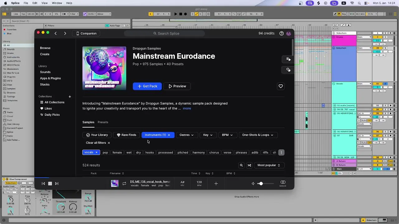The height and width of the screenshot is (224, 399).
Task: Unfold the Drums group track
Action: [334, 37]
